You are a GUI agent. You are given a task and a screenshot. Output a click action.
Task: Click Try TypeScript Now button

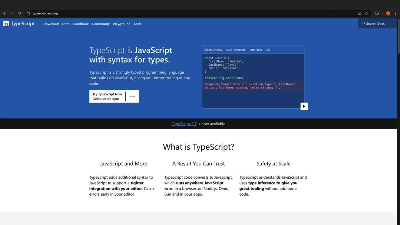[x=107, y=97]
